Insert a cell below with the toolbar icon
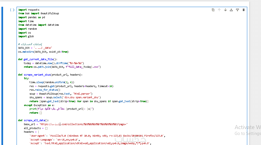 pos(237,10)
